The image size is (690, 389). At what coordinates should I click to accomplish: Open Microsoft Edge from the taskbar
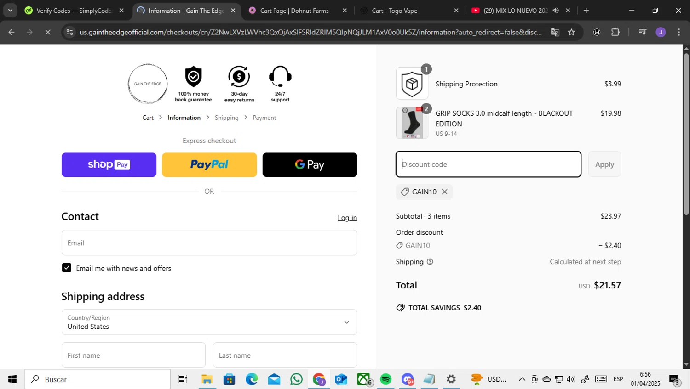pos(252,379)
